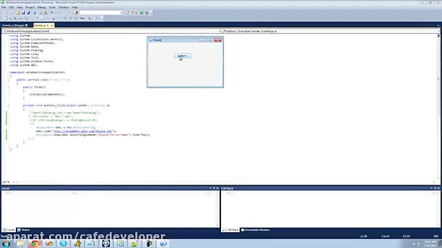This screenshot has height=248, width=442.
Task: Select the Locals tab
Action: [9, 230]
